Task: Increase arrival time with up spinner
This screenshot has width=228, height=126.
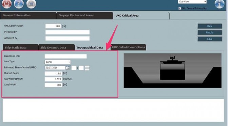Action: click(x=87, y=67)
